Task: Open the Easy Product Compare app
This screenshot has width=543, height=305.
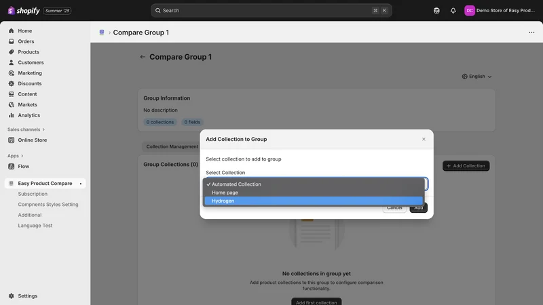Action: pos(45,183)
